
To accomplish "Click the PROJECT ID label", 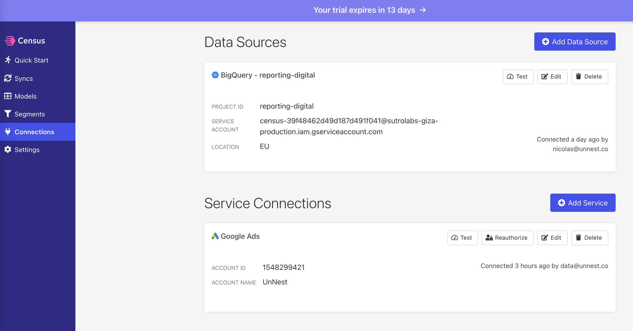I will pos(227,107).
